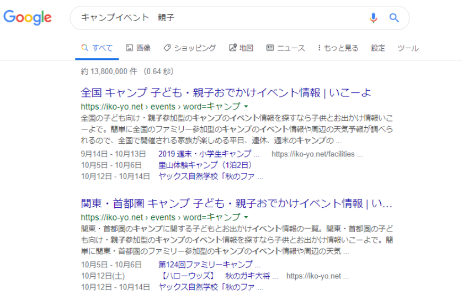Open 里山体験キャンプ(1泊2日) link
This screenshot has height=299, width=462.
(205, 165)
